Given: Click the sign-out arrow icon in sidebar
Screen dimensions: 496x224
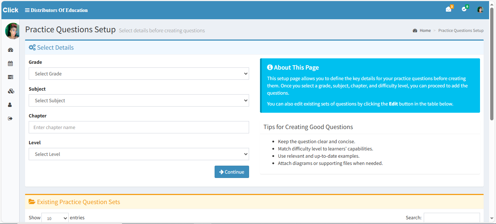Looking at the screenshot, I should (10, 119).
